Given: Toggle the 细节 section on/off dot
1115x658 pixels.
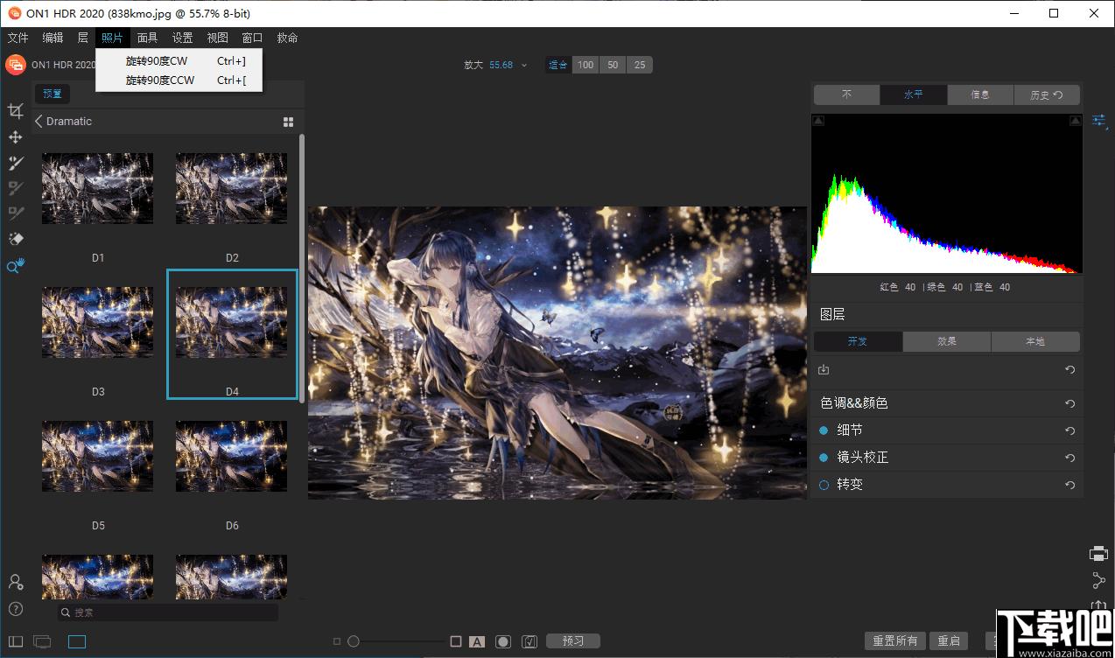Looking at the screenshot, I should tap(824, 430).
